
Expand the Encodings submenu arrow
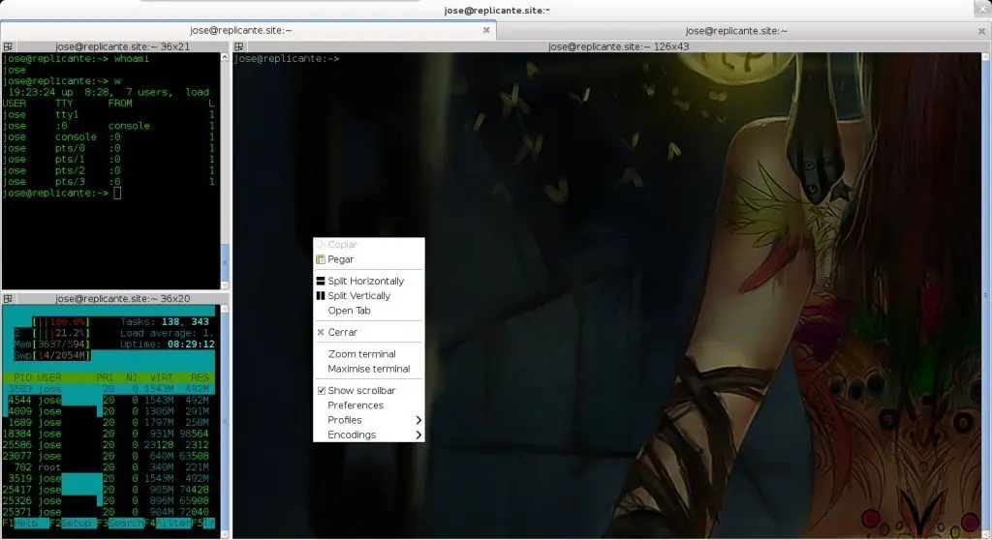[x=418, y=435]
